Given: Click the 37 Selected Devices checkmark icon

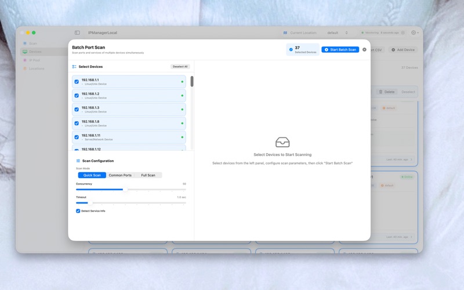Looking at the screenshot, I should tap(291, 50).
